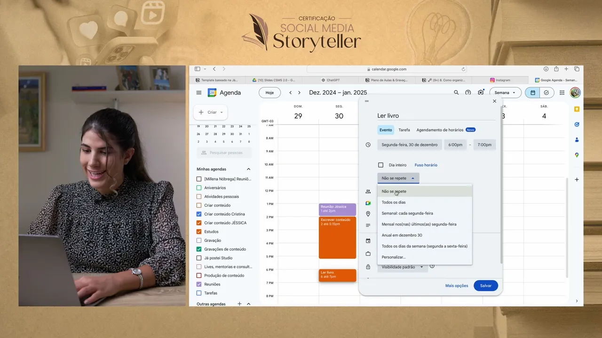Open the 6:00pm start time selector
Viewport: 602px width, 338px height.
point(455,145)
